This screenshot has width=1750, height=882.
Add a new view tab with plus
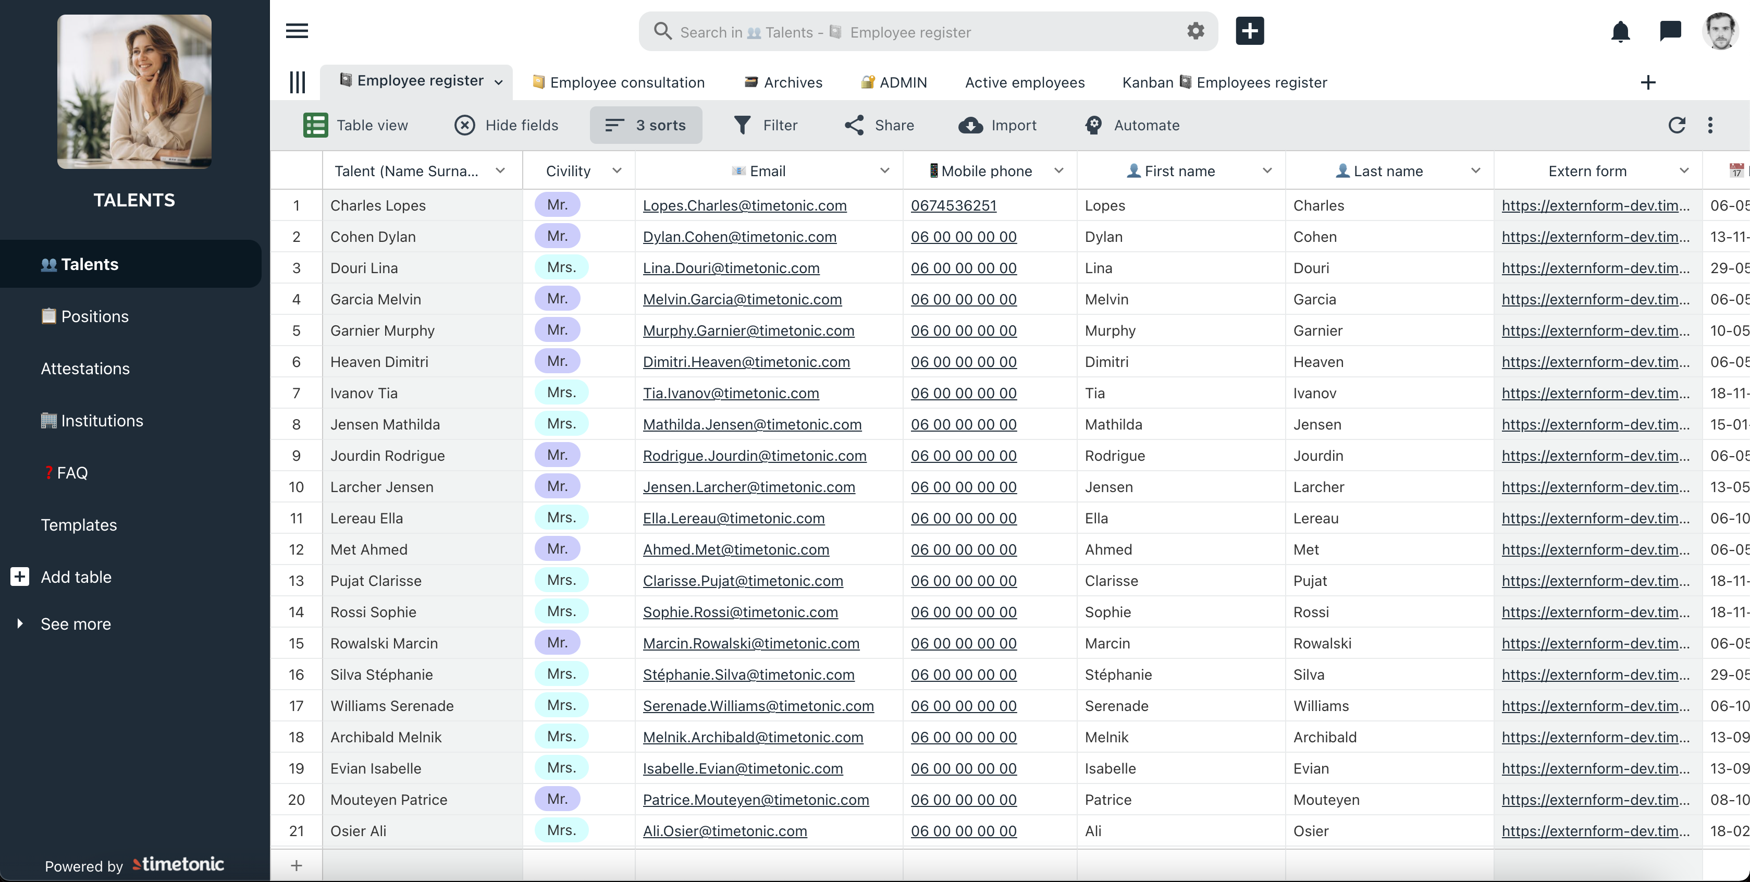[1647, 82]
